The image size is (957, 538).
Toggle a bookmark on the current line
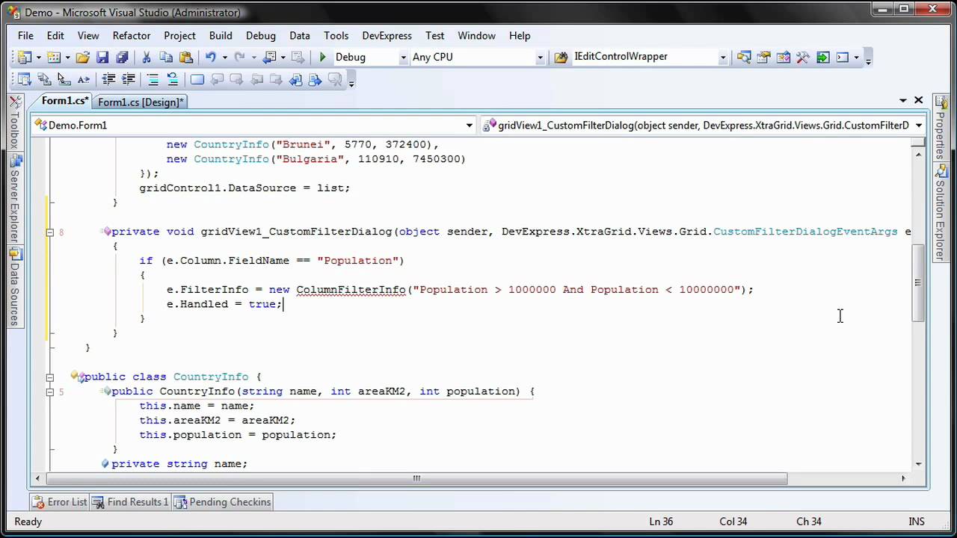click(197, 79)
